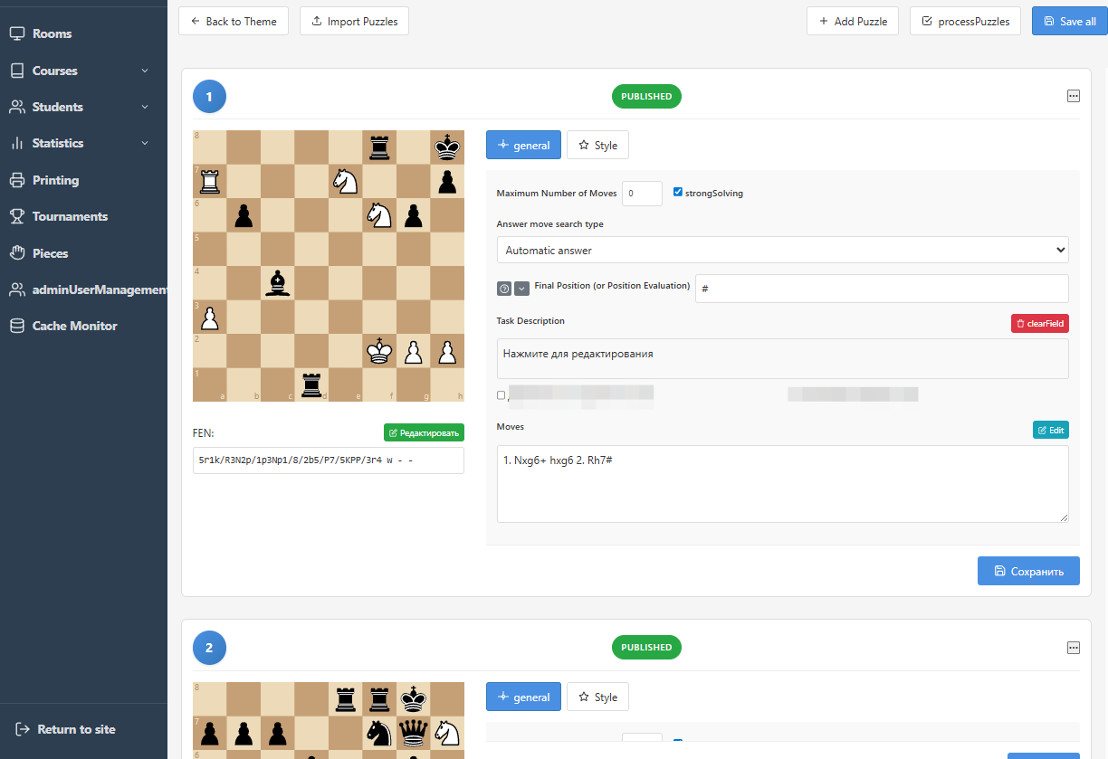This screenshot has width=1108, height=759.
Task: Click the Cache Monitor database icon
Action: [16, 326]
